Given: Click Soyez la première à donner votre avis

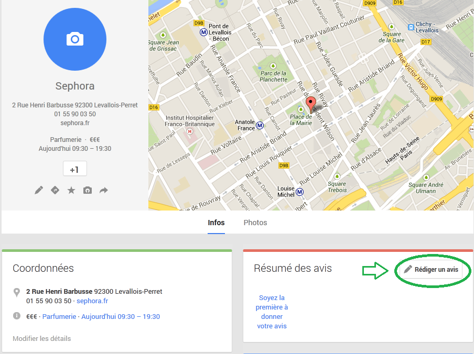Looking at the screenshot, I should [272, 312].
